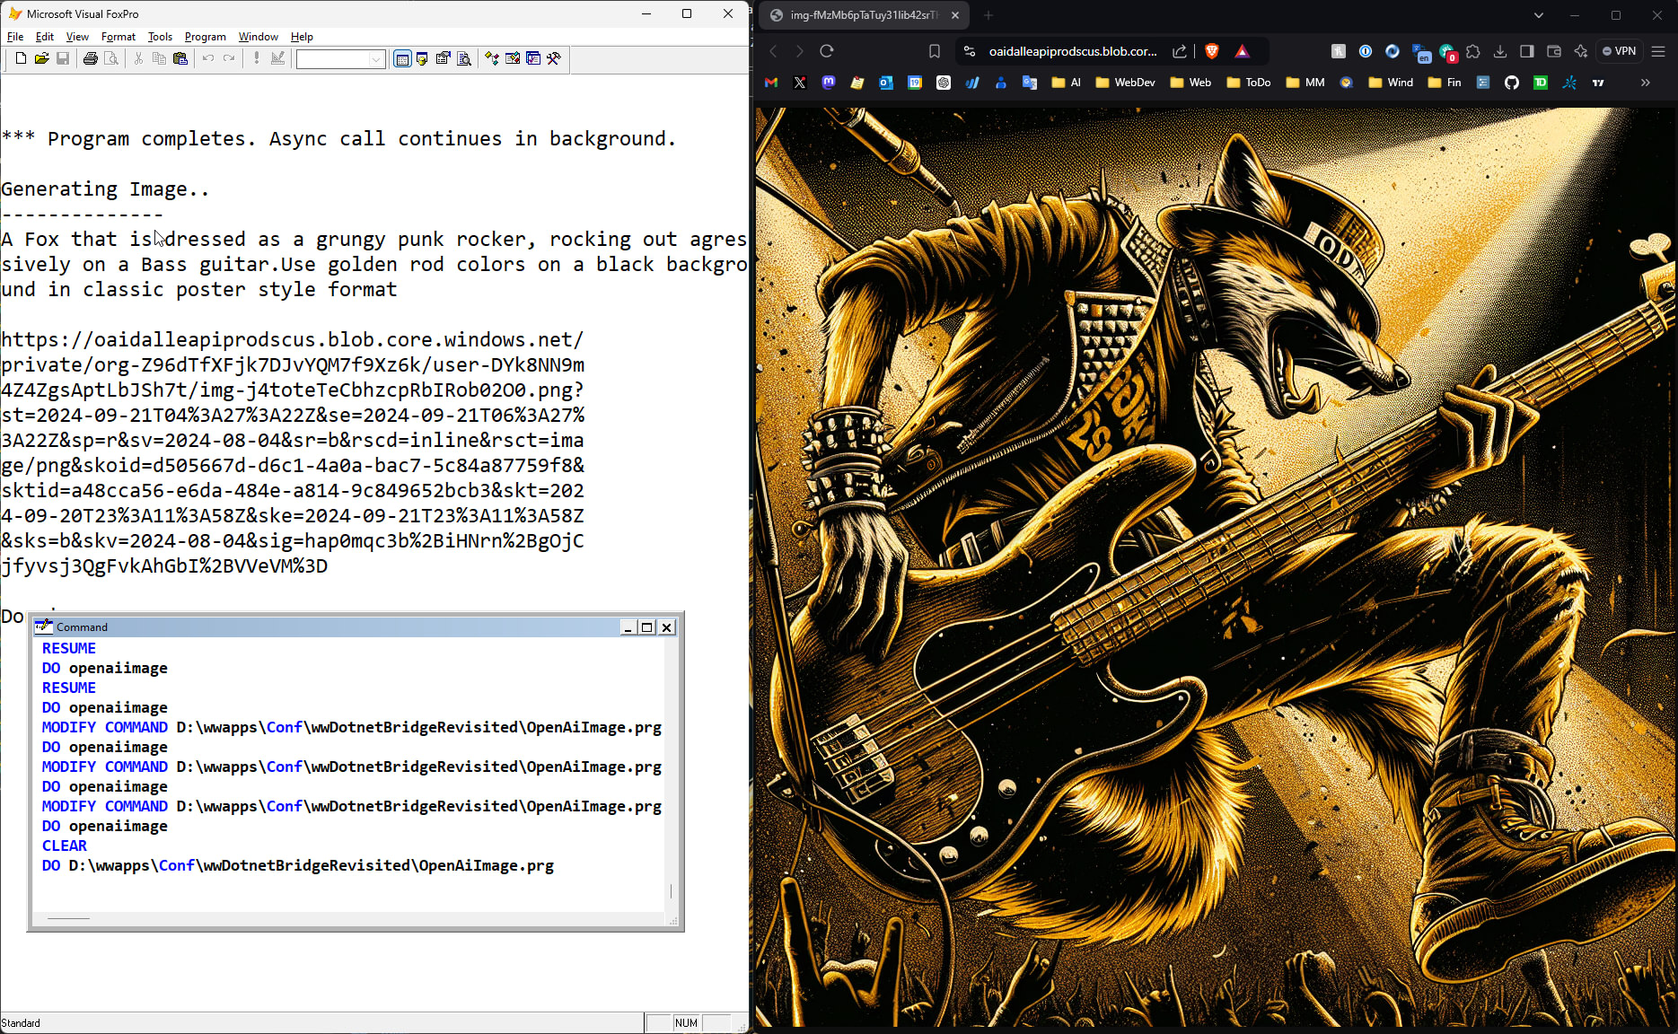Reload the page in the browser
Screen dimensions: 1678x1034
[x=827, y=51]
